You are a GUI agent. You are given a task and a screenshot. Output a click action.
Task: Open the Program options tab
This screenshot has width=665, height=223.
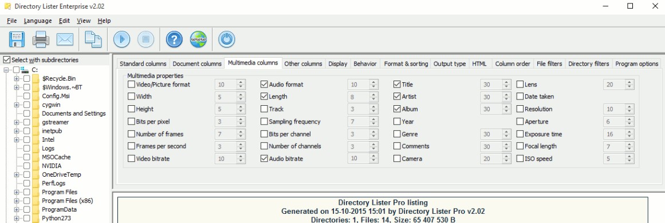coord(636,63)
